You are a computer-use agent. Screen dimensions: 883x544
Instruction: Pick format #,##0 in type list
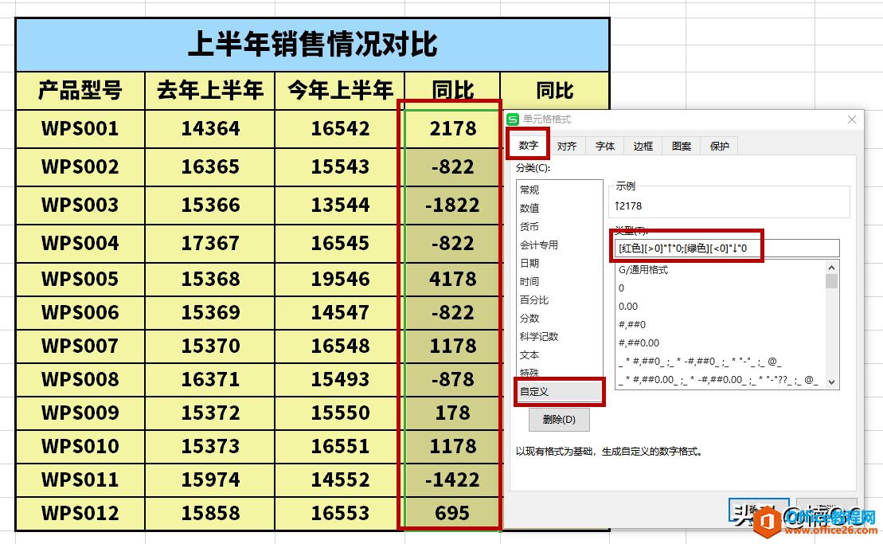[720, 324]
